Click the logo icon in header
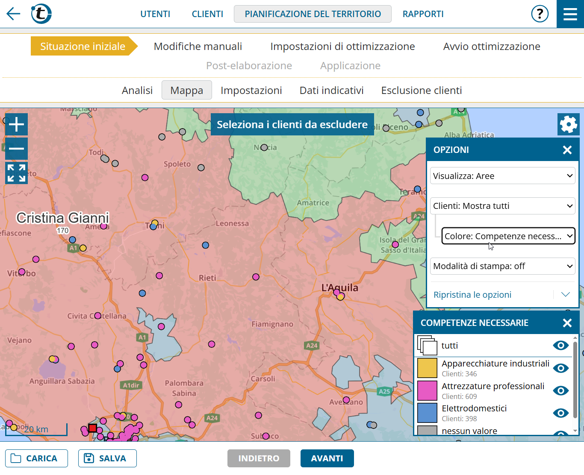Image resolution: width=584 pixels, height=475 pixels. tap(41, 14)
